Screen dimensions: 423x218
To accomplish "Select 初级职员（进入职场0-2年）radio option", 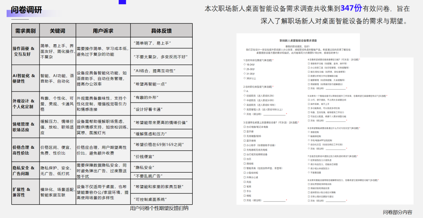I will click(x=244, y=95).
